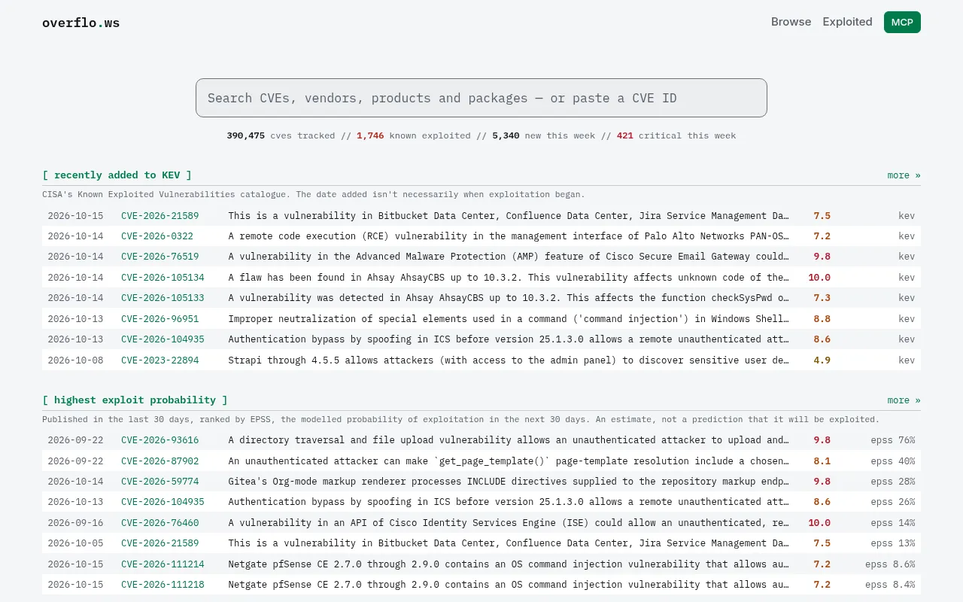Open CVE-2026-76519 entry
963x602 pixels.
click(x=160, y=257)
